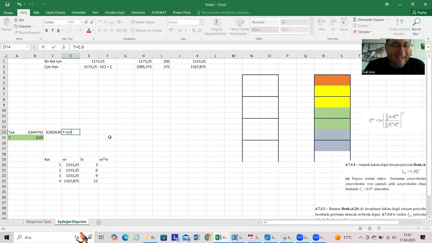
Task: Confirm entry with the check mark
Action: click(53, 47)
